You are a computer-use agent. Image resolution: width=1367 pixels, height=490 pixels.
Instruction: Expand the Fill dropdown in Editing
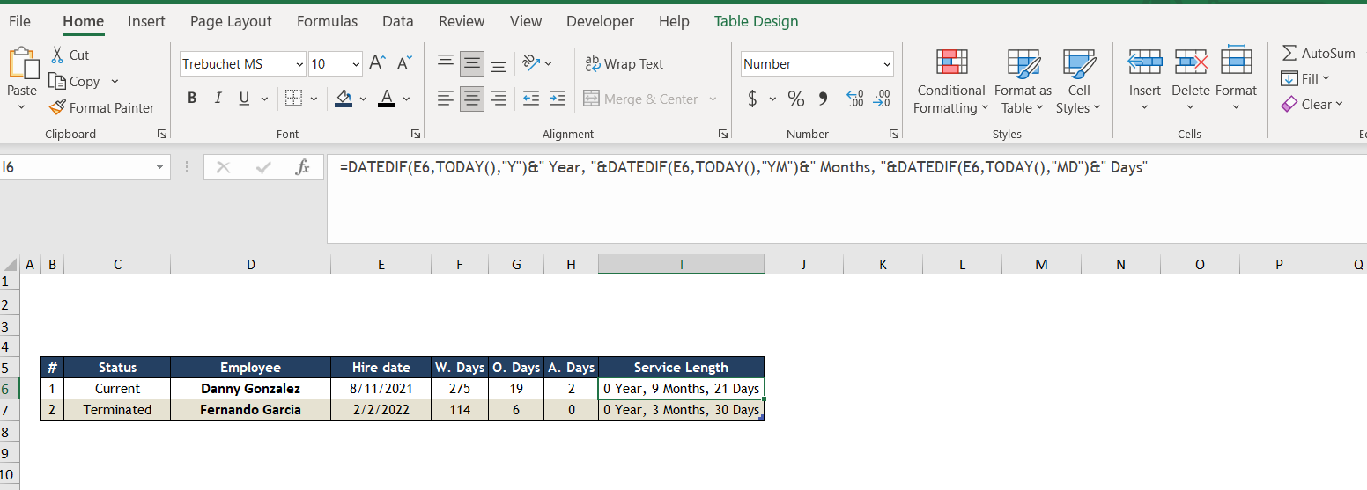point(1326,78)
